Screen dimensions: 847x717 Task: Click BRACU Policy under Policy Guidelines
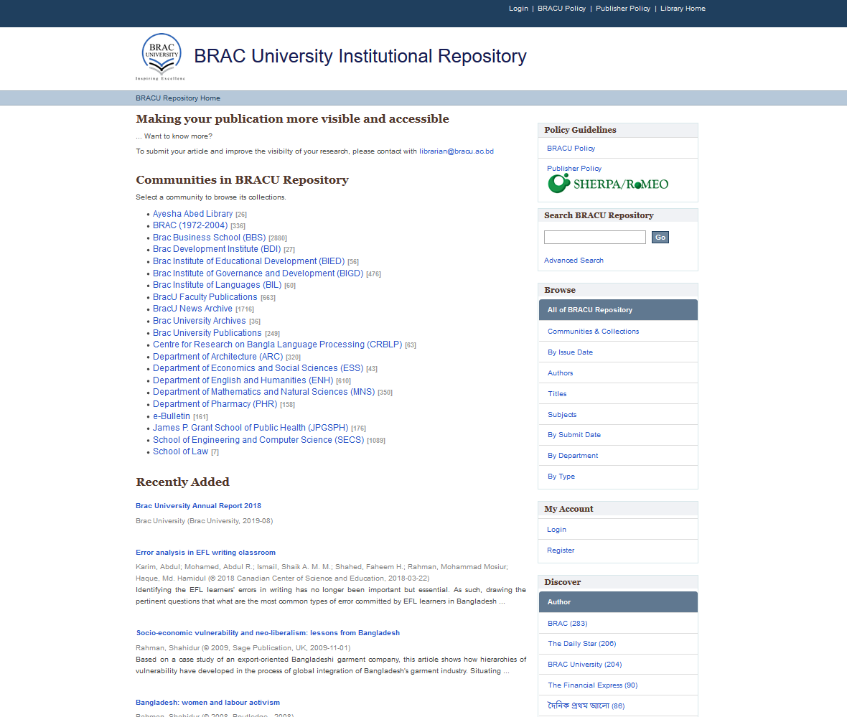[571, 148]
